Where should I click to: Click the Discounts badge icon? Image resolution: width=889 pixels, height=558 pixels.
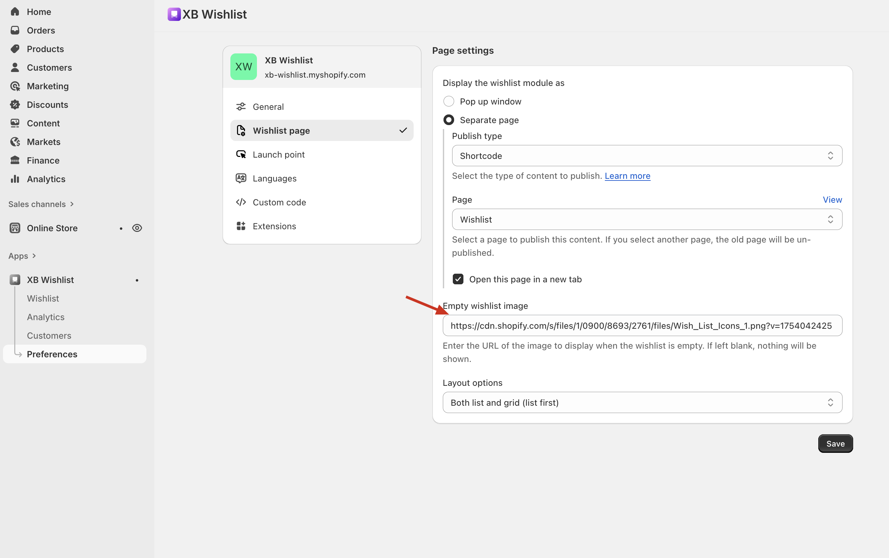pyautogui.click(x=15, y=105)
